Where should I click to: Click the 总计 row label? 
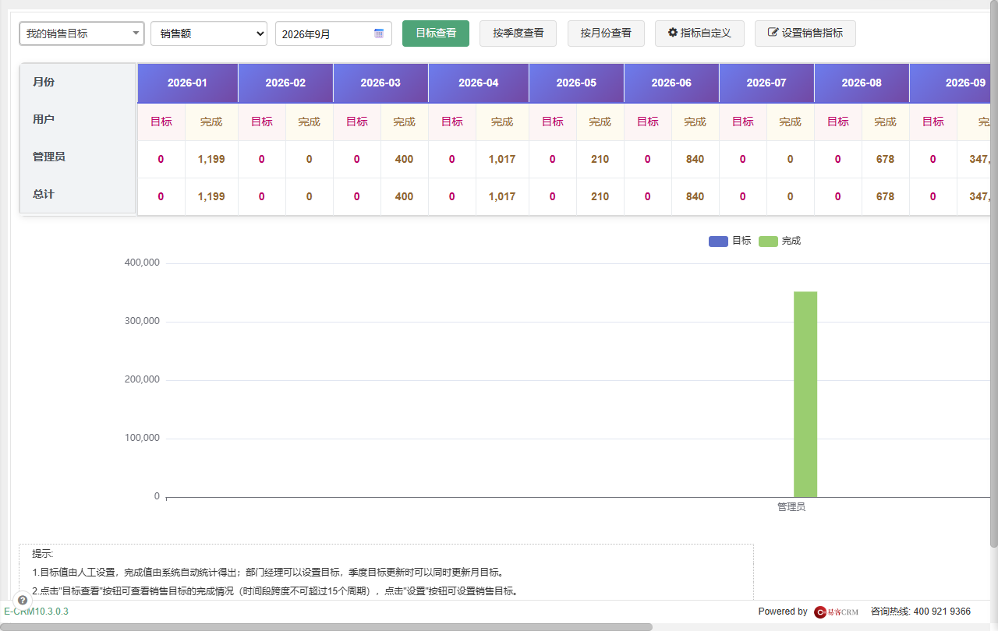[44, 194]
